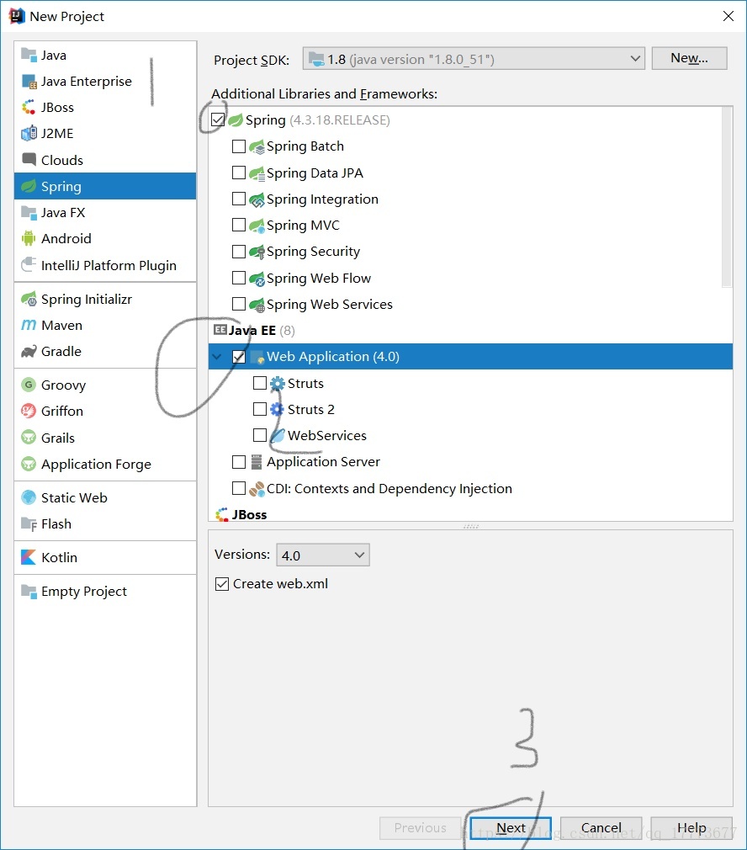Choose the JBoss icon in sidebar
The height and width of the screenshot is (850, 747).
pyautogui.click(x=28, y=108)
